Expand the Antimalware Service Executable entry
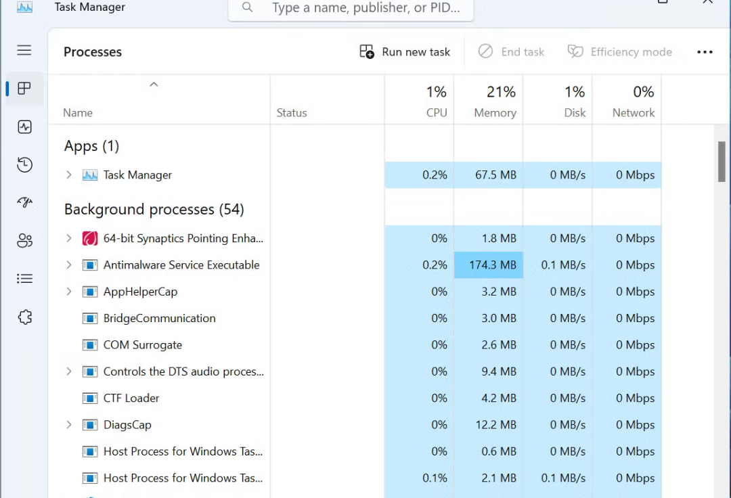Screen dimensions: 731x498 (x=68, y=265)
